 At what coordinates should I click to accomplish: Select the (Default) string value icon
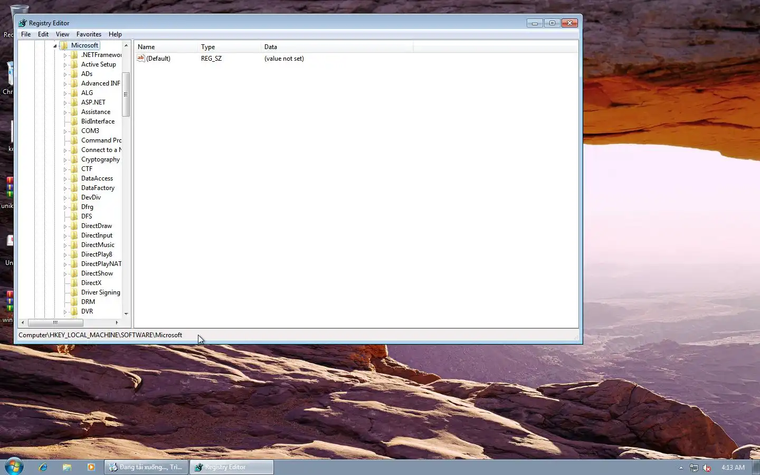(x=141, y=58)
